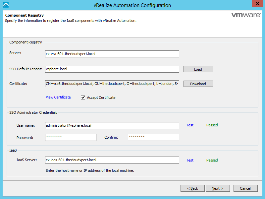Image resolution: width=265 pixels, height=199 pixels.
Task: Click the Test link for SSO credentials
Action: 190,125
